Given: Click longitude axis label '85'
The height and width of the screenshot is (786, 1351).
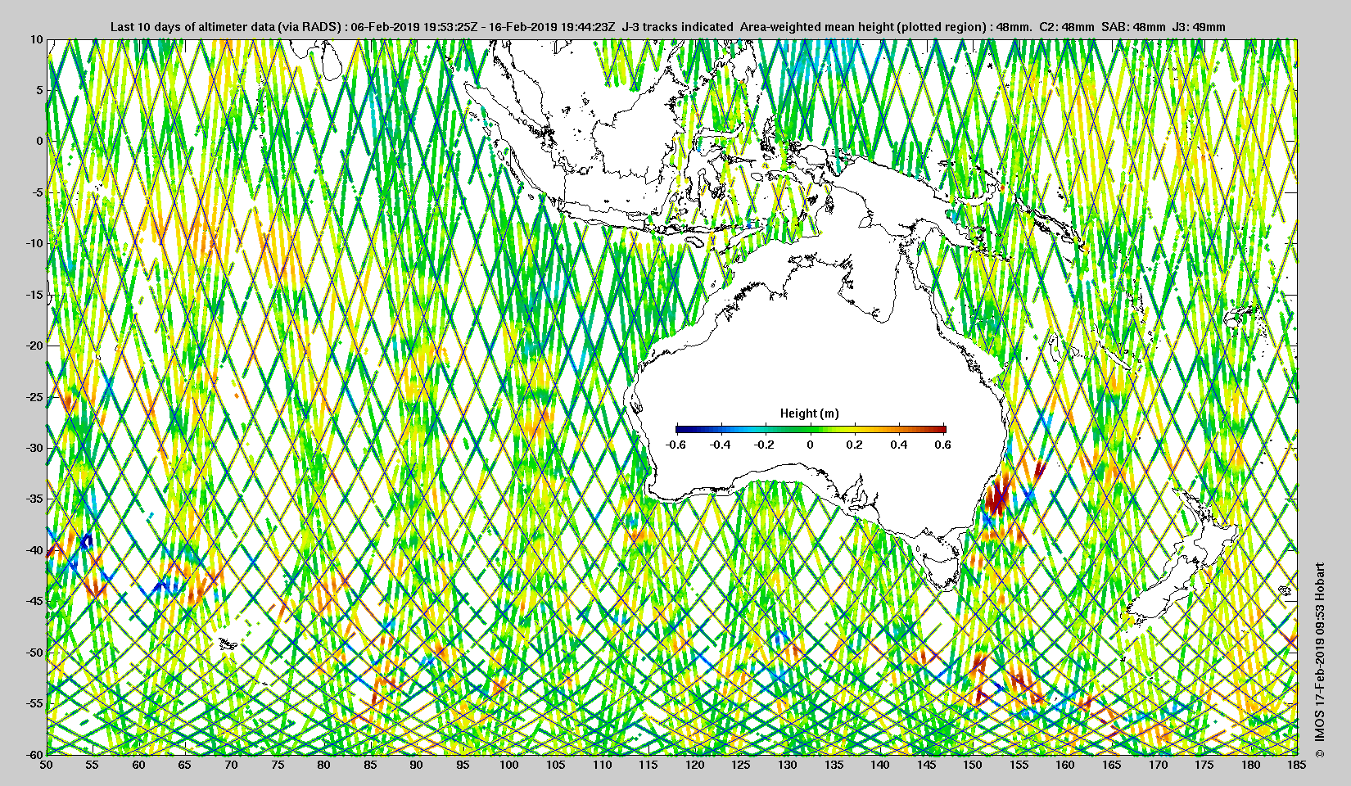Looking at the screenshot, I should click(x=371, y=766).
